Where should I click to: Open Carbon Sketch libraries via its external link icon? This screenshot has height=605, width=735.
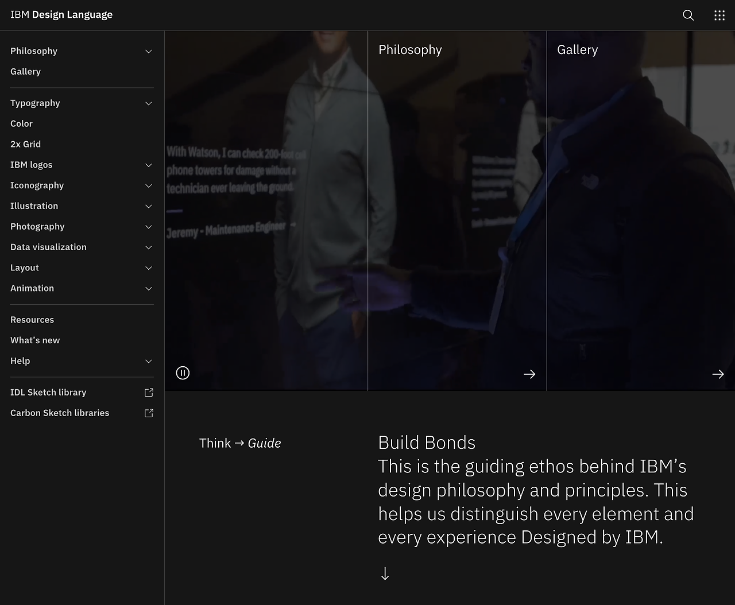coord(149,413)
